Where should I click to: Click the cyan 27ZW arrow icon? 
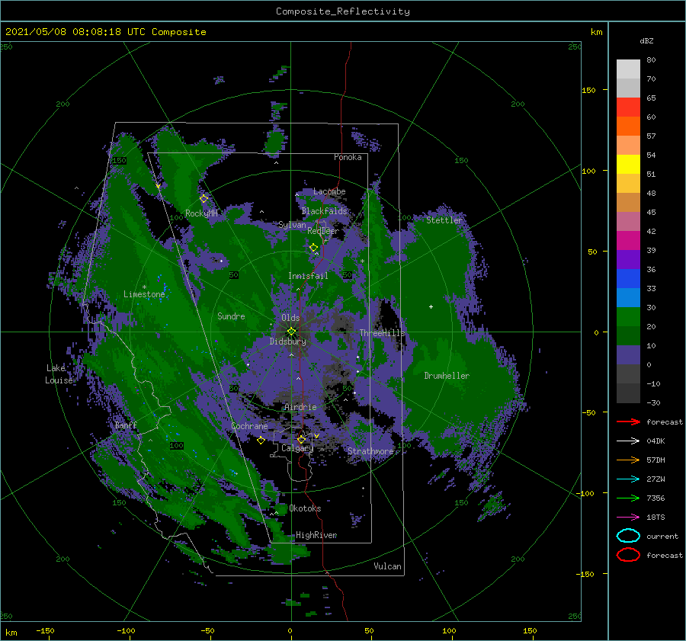(628, 479)
